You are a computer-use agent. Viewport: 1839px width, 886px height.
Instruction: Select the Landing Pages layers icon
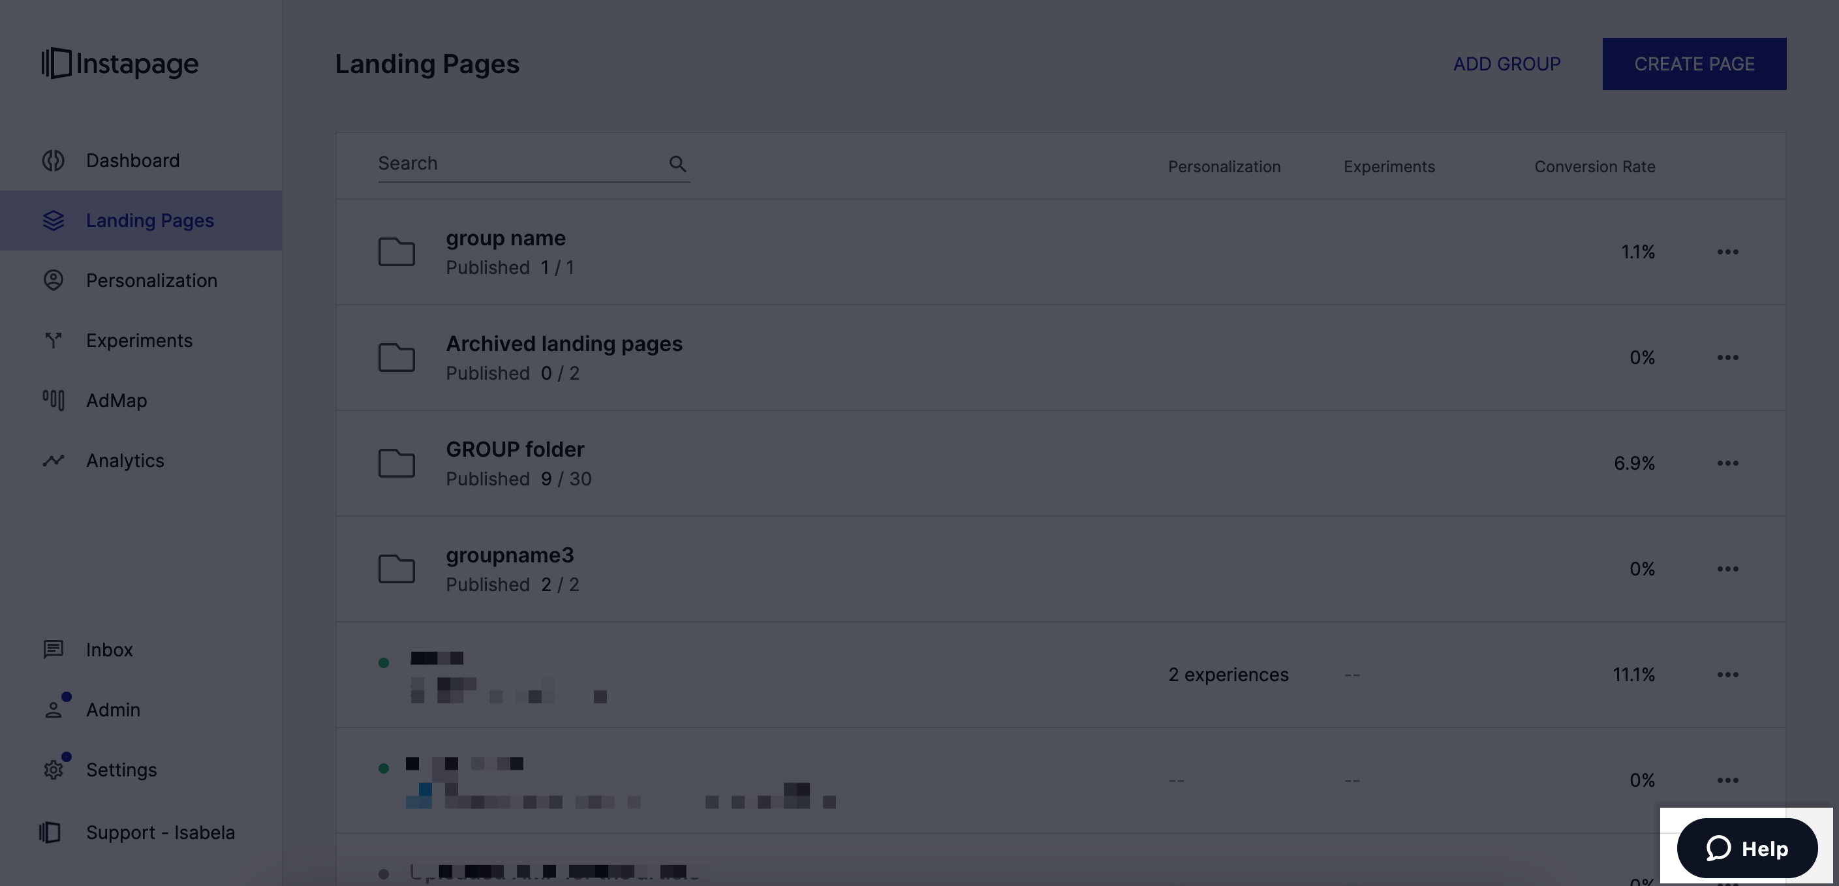coord(54,221)
